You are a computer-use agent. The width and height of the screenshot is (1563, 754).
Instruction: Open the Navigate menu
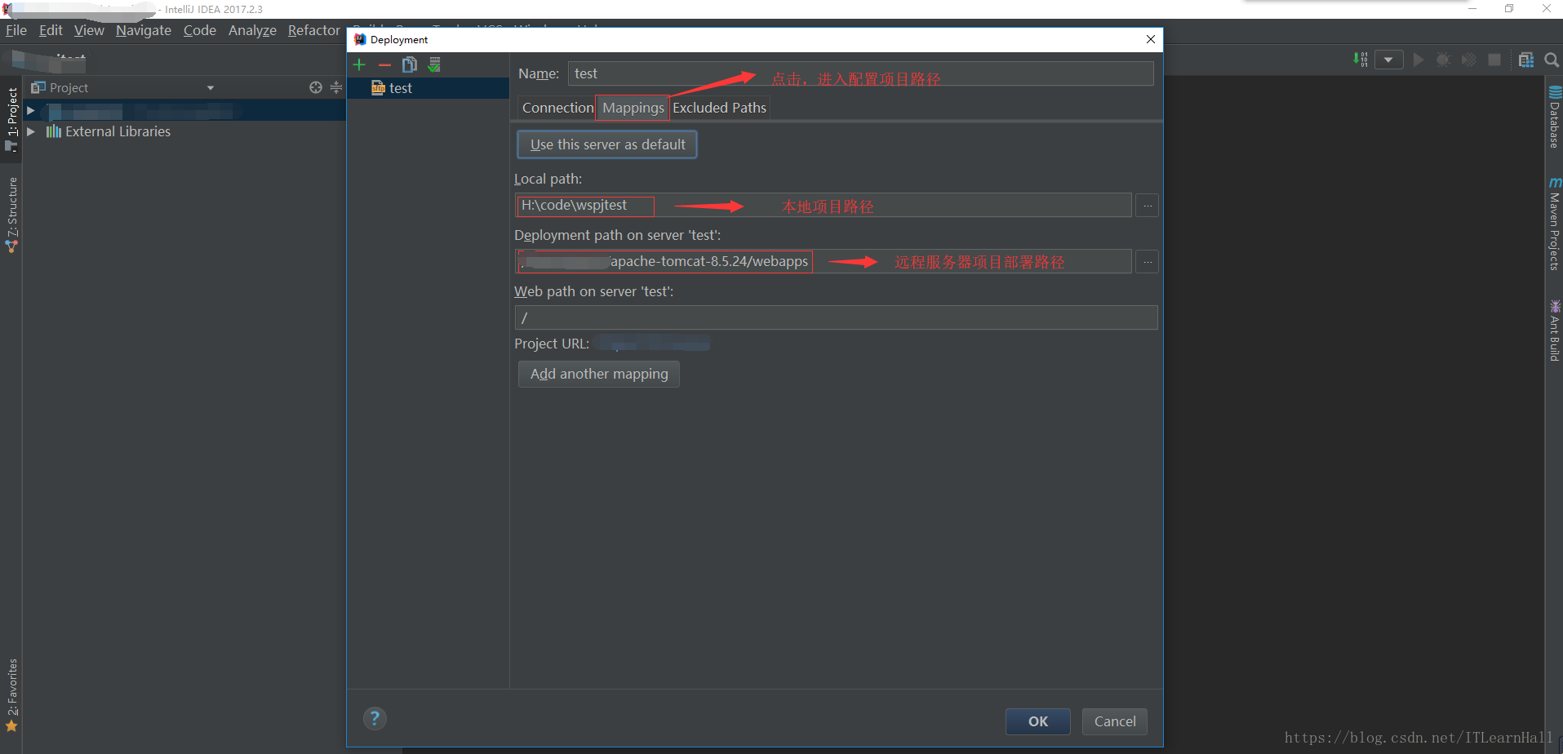coord(144,30)
